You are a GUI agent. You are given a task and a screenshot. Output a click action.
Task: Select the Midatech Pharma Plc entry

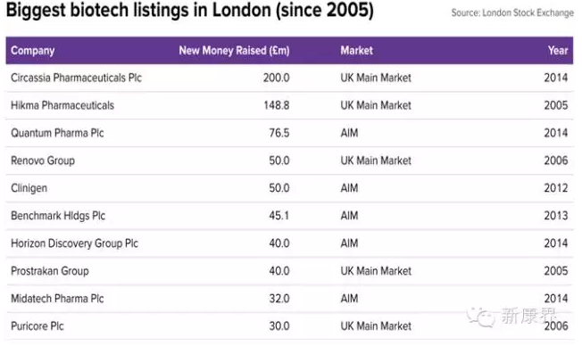57,299
